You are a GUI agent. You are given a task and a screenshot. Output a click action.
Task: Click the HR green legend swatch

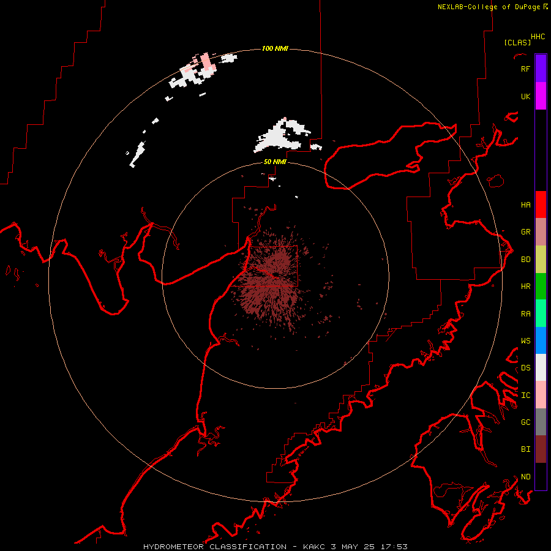click(x=541, y=287)
